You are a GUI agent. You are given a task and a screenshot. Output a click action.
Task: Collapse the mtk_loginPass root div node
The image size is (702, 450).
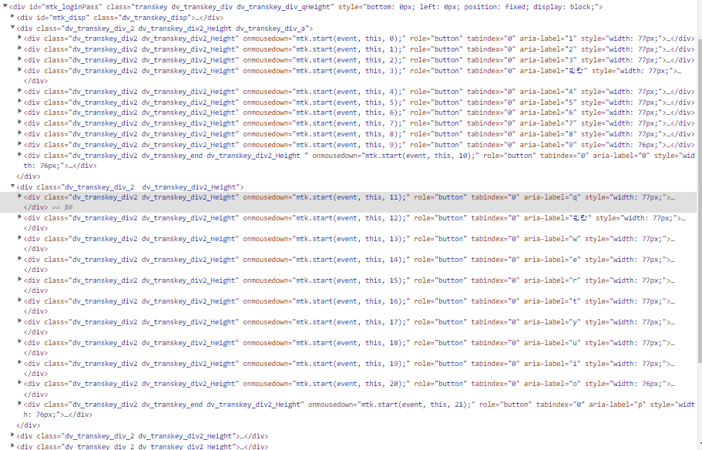tap(5, 6)
